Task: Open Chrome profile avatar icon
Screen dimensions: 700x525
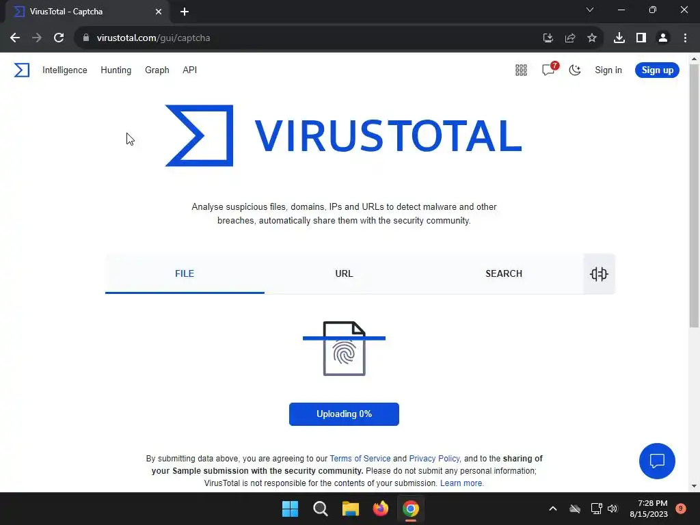Action: tap(663, 38)
